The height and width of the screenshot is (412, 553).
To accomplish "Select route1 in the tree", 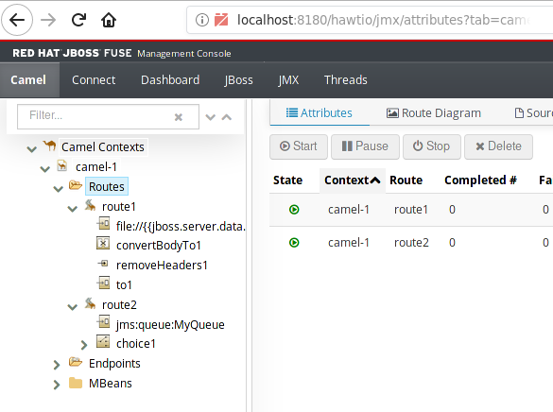I will coord(119,207).
